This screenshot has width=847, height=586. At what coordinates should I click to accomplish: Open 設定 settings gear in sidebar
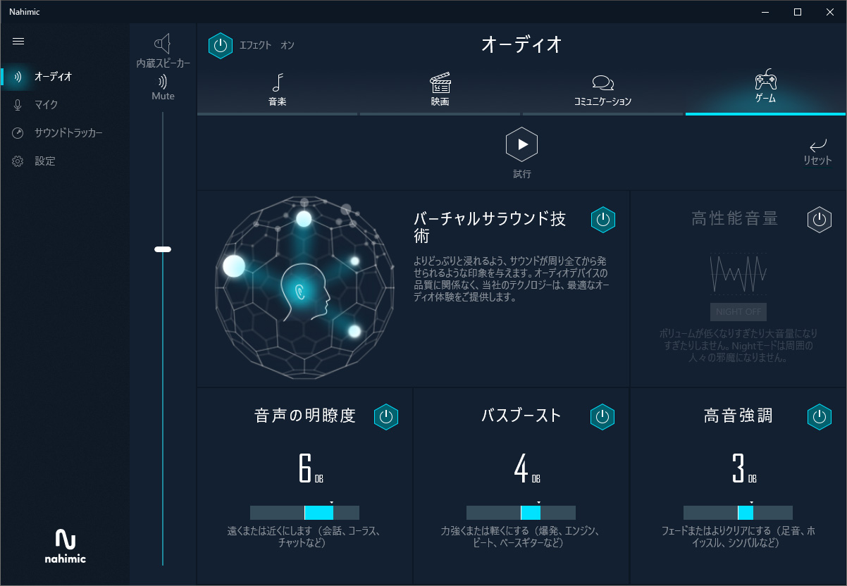tap(18, 161)
